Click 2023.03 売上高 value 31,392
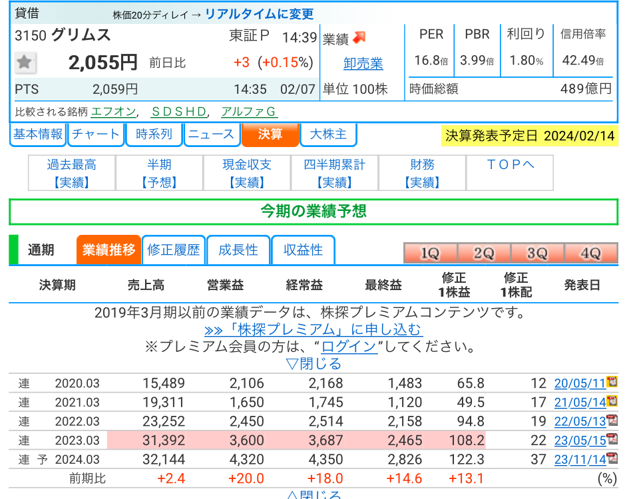This screenshot has width=627, height=499. tap(164, 440)
